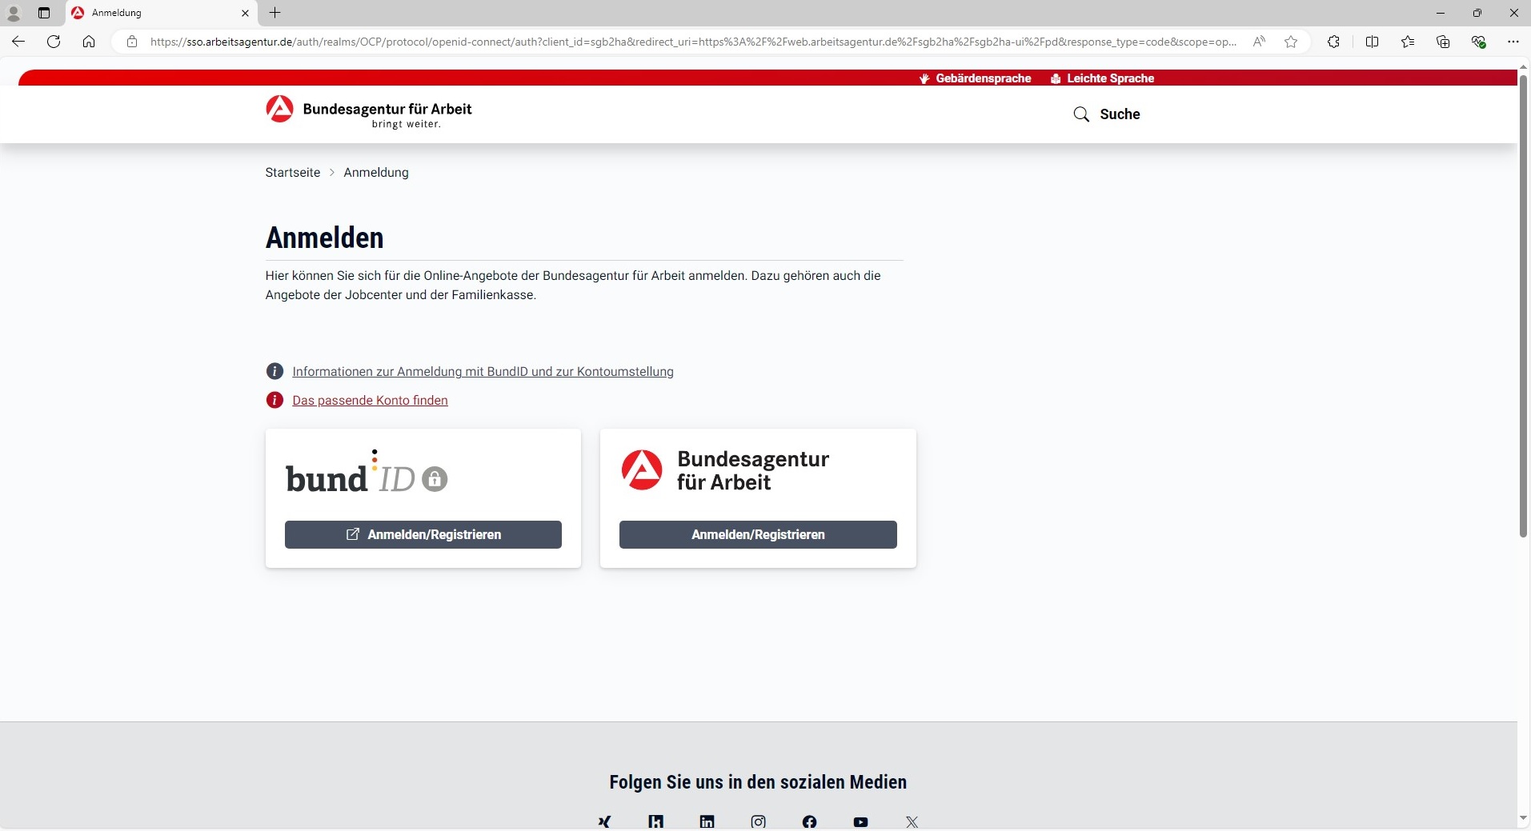This screenshot has width=1531, height=831.
Task: Open browser settings and more menu
Action: point(1513,42)
